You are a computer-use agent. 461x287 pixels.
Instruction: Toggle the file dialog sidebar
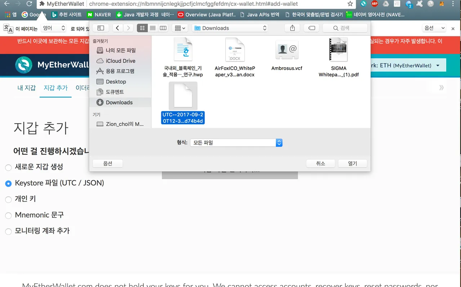pos(101,28)
